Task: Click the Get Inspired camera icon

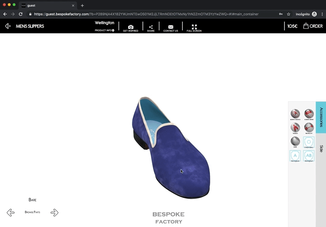Action: [x=130, y=27]
